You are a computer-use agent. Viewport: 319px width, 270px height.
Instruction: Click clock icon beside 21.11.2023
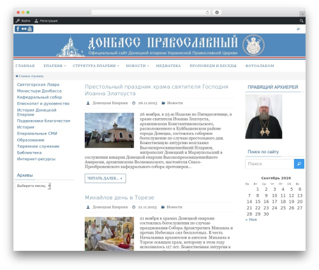click(x=133, y=207)
